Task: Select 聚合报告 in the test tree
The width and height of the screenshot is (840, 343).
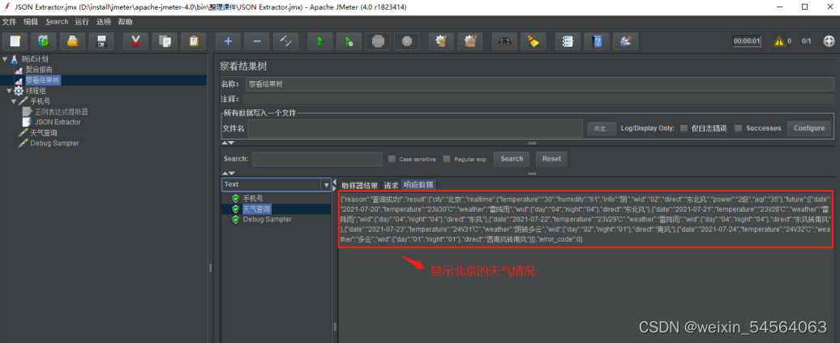Action: click(39, 70)
